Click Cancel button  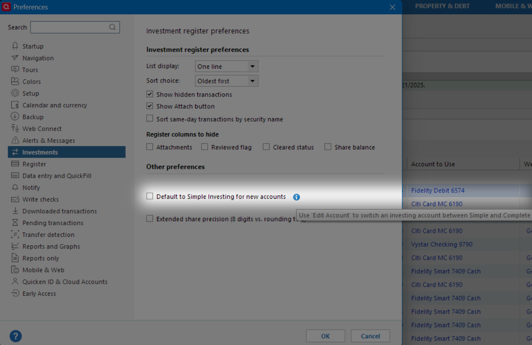click(x=370, y=336)
